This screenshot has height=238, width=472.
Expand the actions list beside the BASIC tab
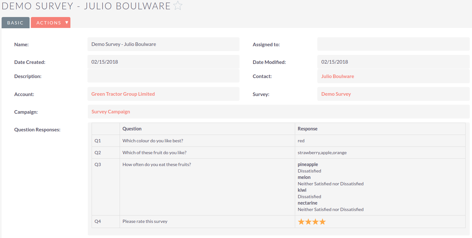(x=50, y=22)
